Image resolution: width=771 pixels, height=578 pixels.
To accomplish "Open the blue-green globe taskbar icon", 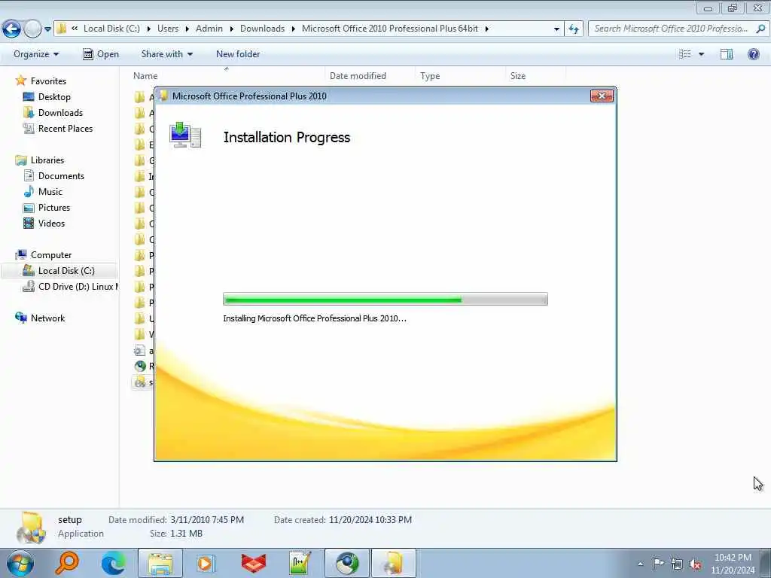I will coord(346,563).
